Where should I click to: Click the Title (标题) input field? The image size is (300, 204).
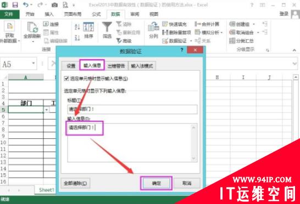132,109
